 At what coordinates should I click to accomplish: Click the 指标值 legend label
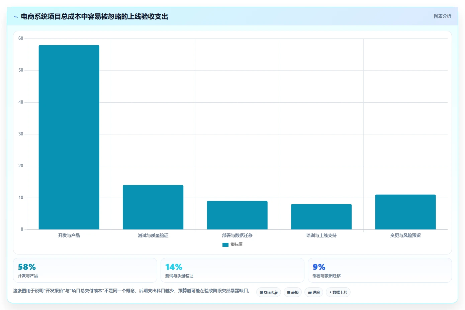coord(237,244)
